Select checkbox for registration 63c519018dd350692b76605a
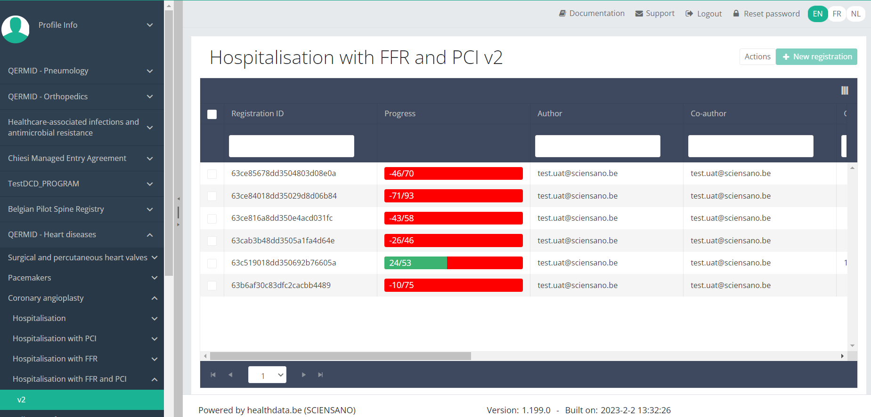The height and width of the screenshot is (417, 871). pos(212,264)
